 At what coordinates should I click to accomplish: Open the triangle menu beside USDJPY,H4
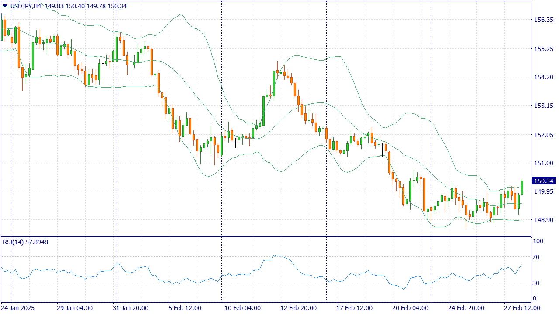point(5,6)
